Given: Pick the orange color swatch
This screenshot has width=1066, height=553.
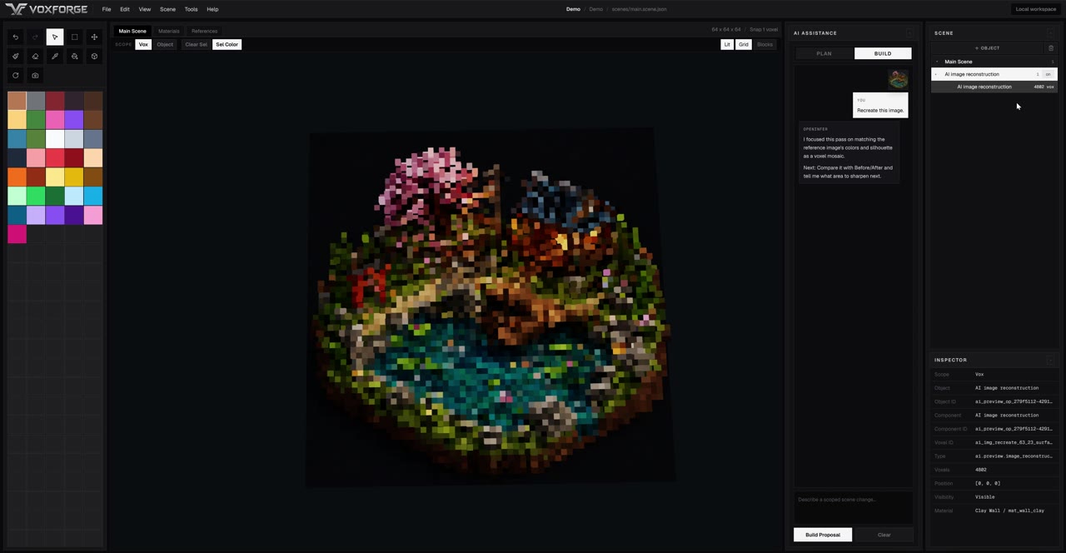Looking at the screenshot, I should coord(17,177).
